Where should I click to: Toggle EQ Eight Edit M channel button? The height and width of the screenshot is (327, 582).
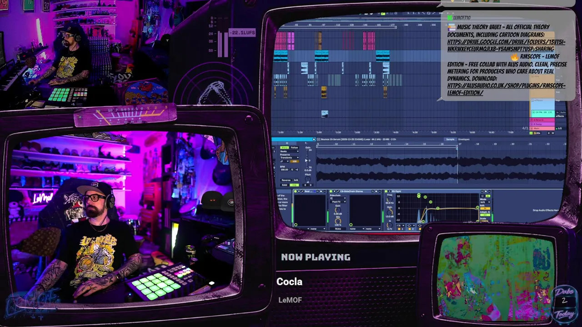(x=485, y=208)
